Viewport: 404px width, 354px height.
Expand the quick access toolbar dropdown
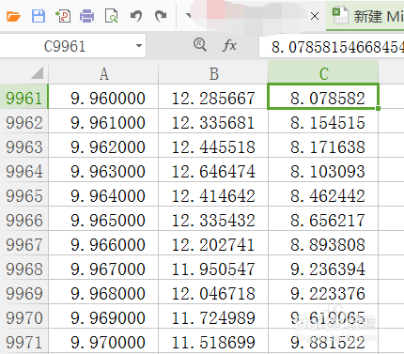(188, 15)
